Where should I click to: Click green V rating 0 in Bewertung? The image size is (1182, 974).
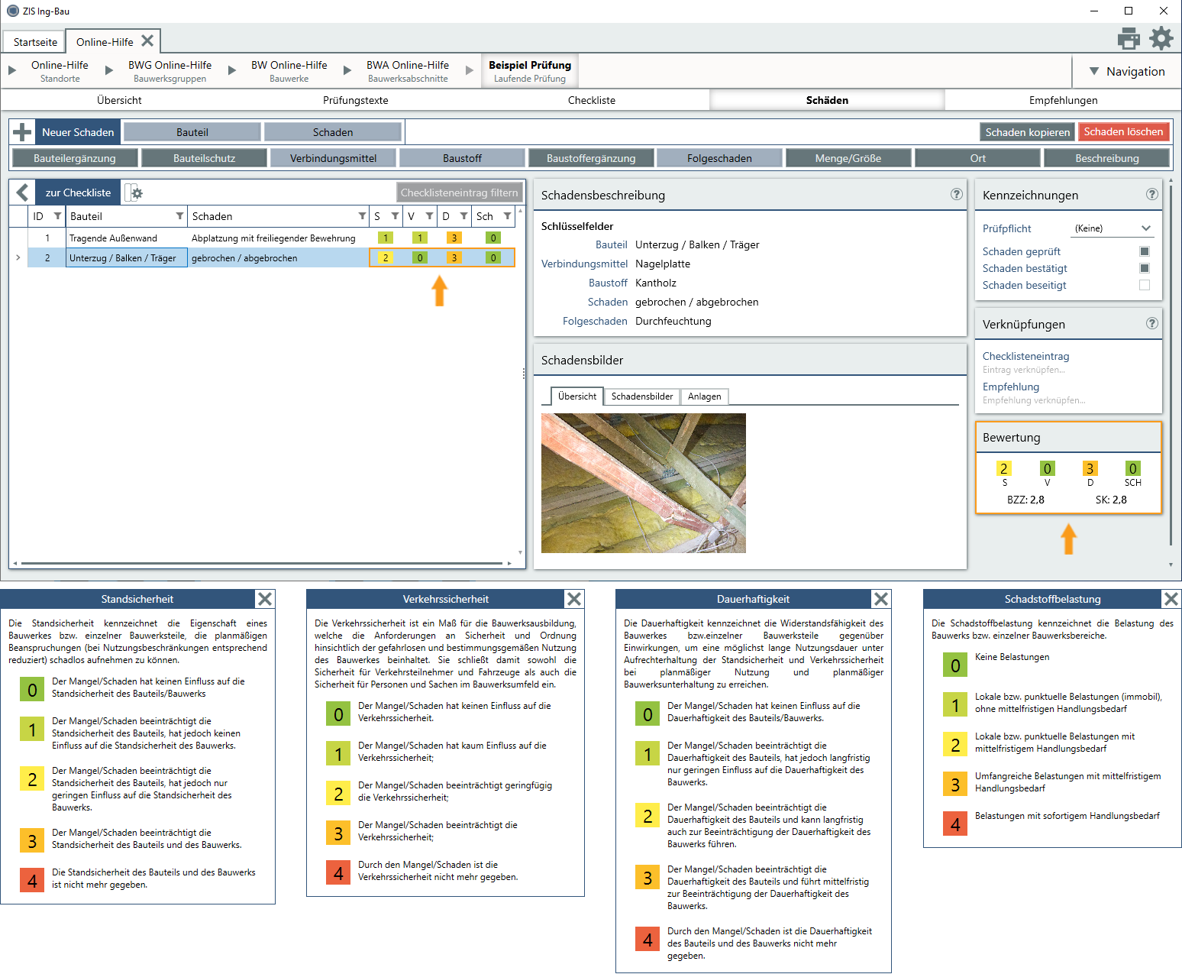pos(1047,468)
